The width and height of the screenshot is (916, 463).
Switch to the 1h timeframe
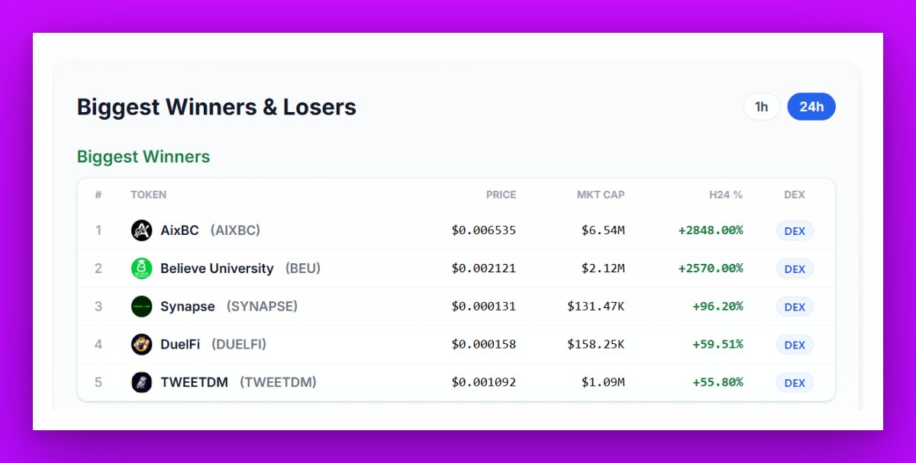pyautogui.click(x=762, y=107)
